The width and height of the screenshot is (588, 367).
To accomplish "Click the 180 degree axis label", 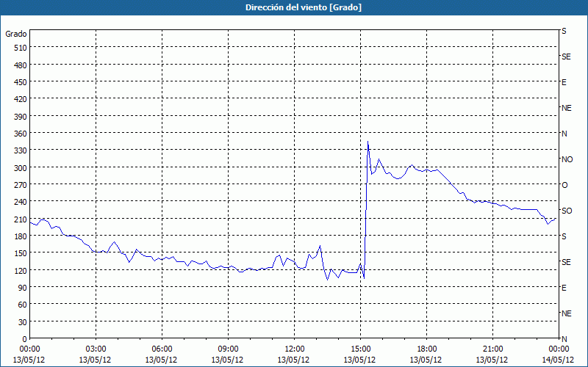I will pyautogui.click(x=21, y=236).
